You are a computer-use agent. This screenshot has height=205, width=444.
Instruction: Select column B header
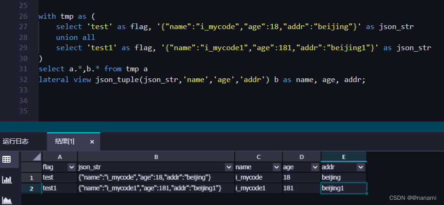coord(156,157)
